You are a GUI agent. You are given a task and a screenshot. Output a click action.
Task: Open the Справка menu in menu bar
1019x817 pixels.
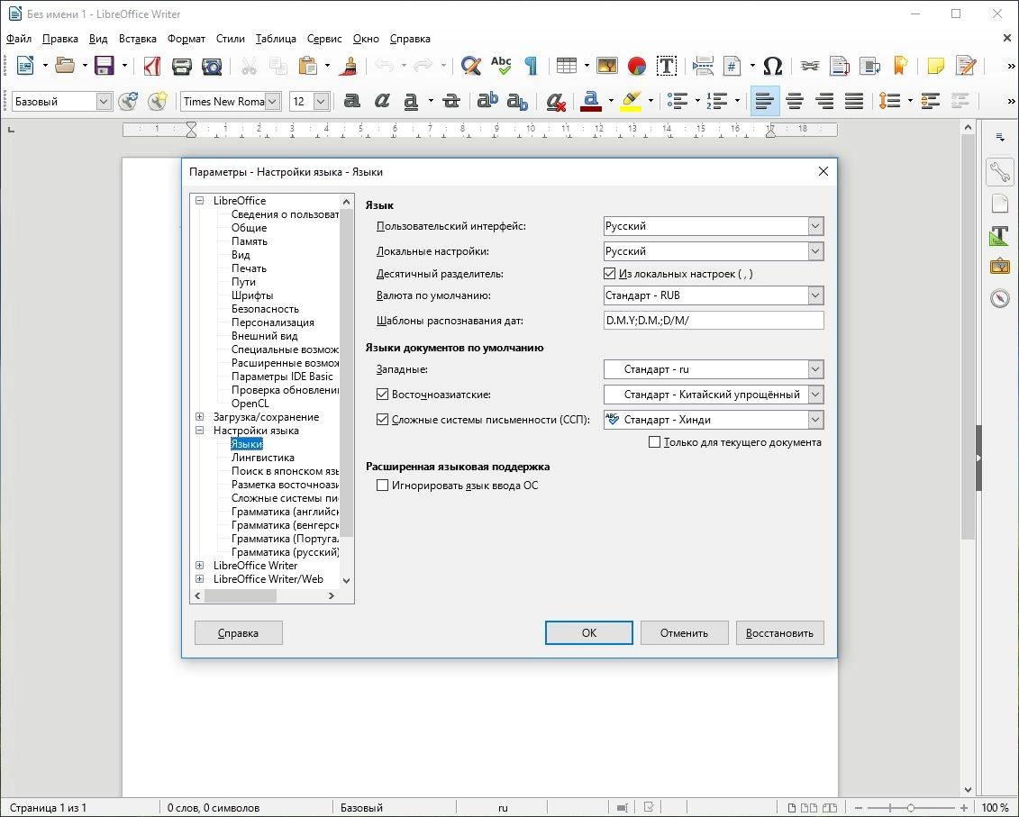tap(410, 39)
